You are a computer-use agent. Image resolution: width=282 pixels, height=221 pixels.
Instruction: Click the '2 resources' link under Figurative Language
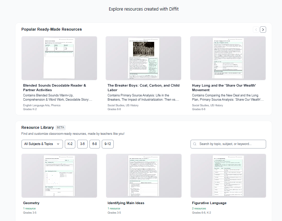click(x=199, y=208)
